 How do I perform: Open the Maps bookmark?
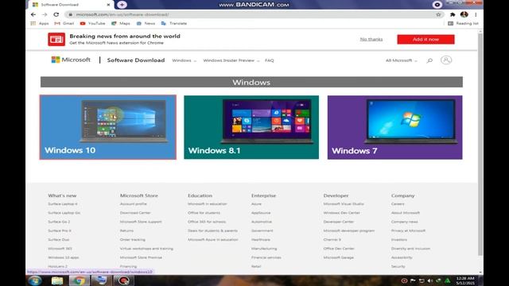coord(121,23)
